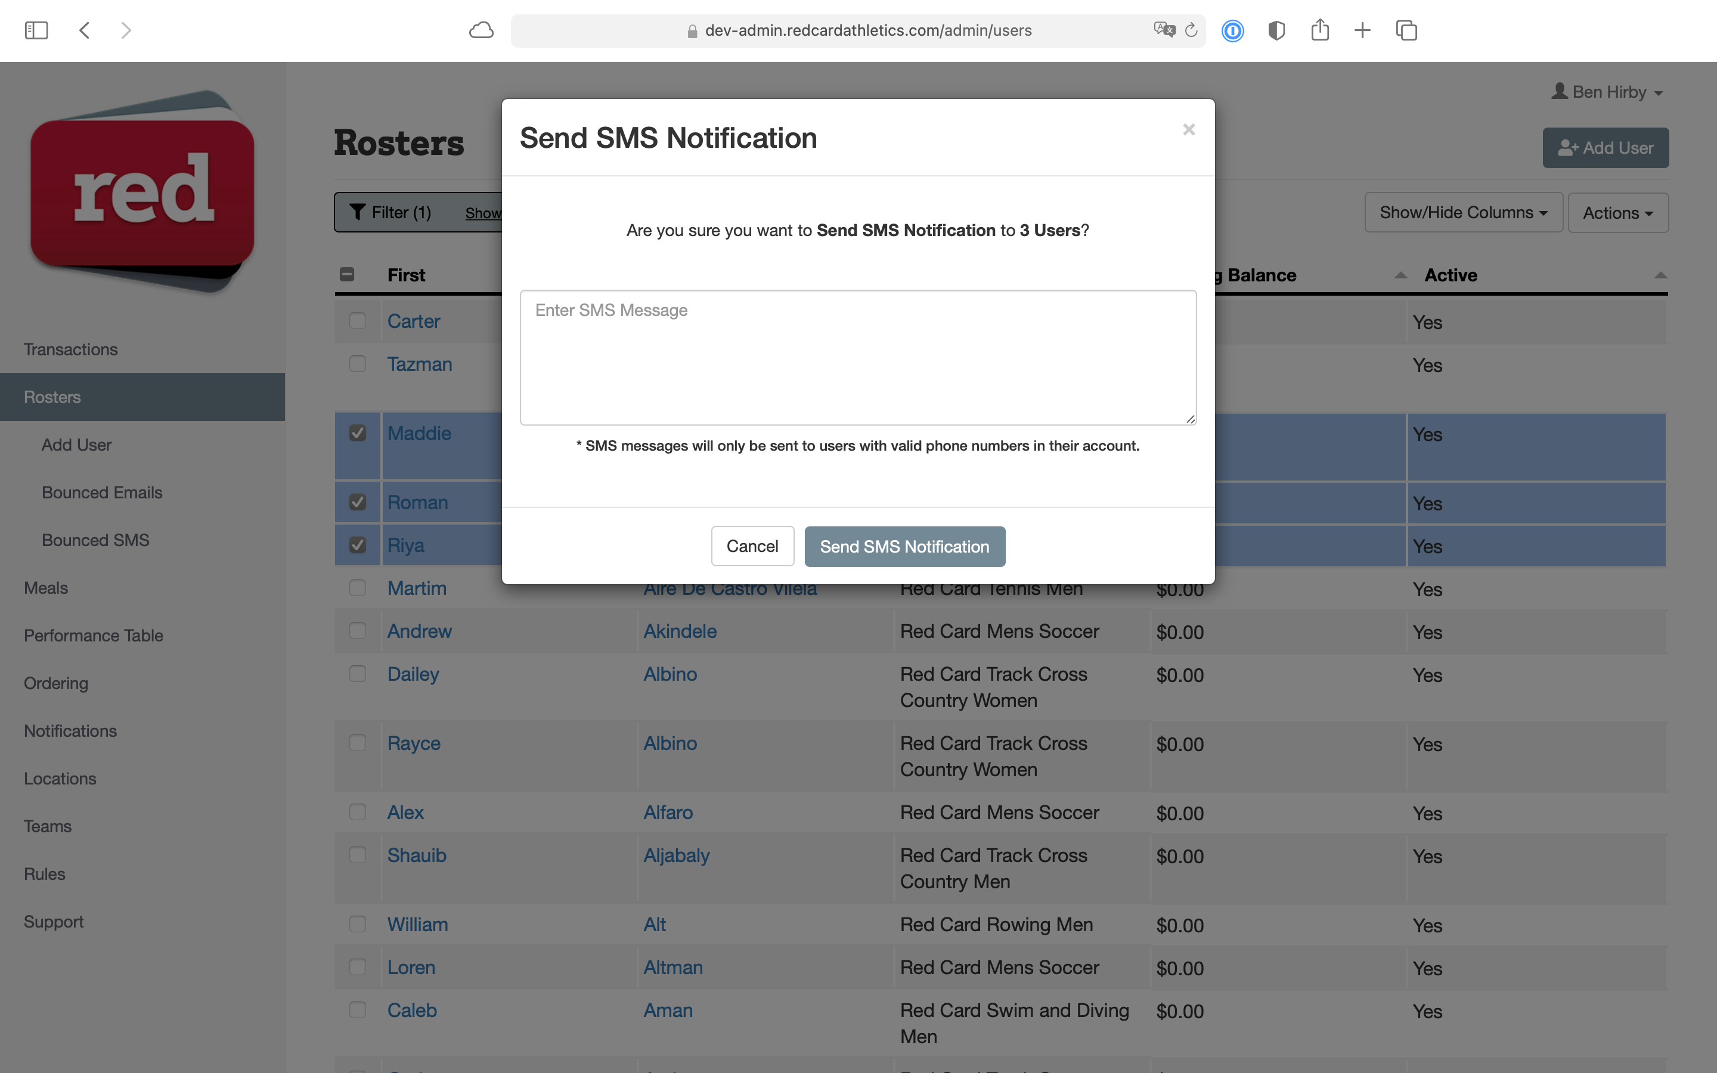Check the William row checkbox
Image resolution: width=1717 pixels, height=1073 pixels.
(x=358, y=924)
